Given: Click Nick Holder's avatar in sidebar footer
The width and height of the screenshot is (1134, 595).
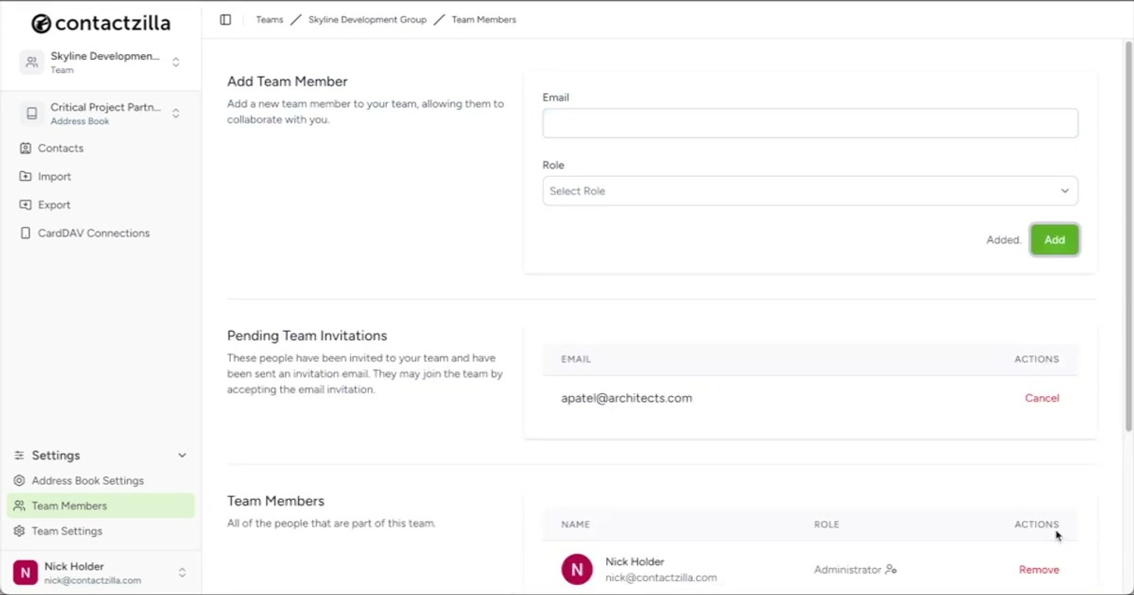Looking at the screenshot, I should 26,572.
